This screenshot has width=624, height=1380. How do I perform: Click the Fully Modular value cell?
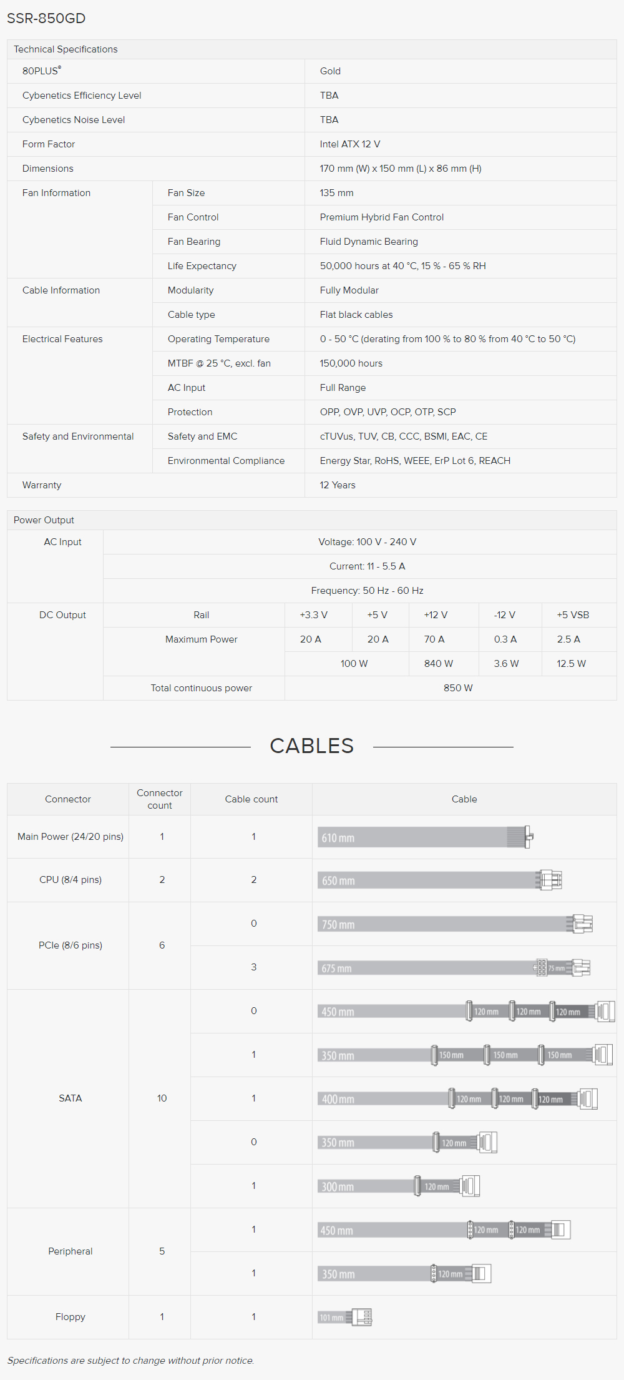tap(461, 290)
